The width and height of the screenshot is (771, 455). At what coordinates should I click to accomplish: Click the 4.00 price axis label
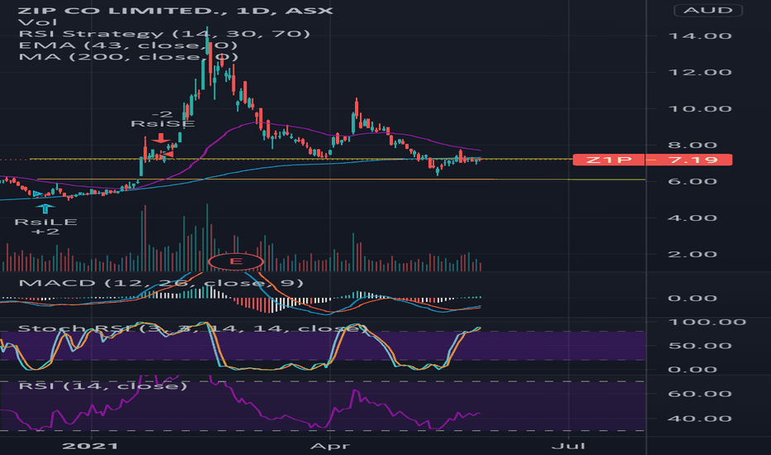tap(692, 218)
